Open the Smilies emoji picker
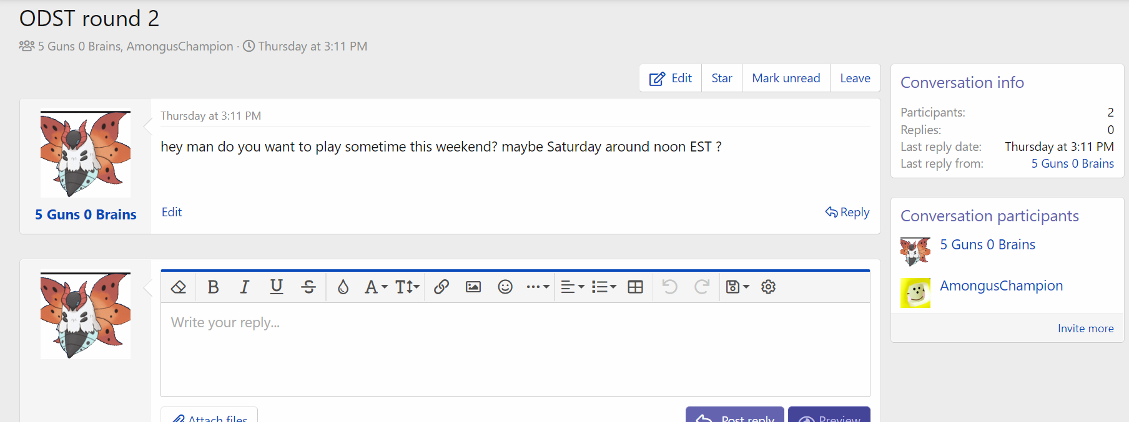1129x422 pixels. (x=505, y=287)
